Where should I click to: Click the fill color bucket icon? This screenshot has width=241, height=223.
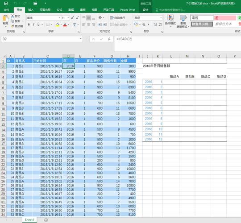(x=58, y=25)
